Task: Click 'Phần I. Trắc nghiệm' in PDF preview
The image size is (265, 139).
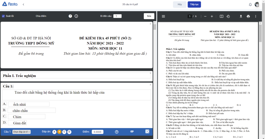Action: pyautogui.click(x=175, y=49)
